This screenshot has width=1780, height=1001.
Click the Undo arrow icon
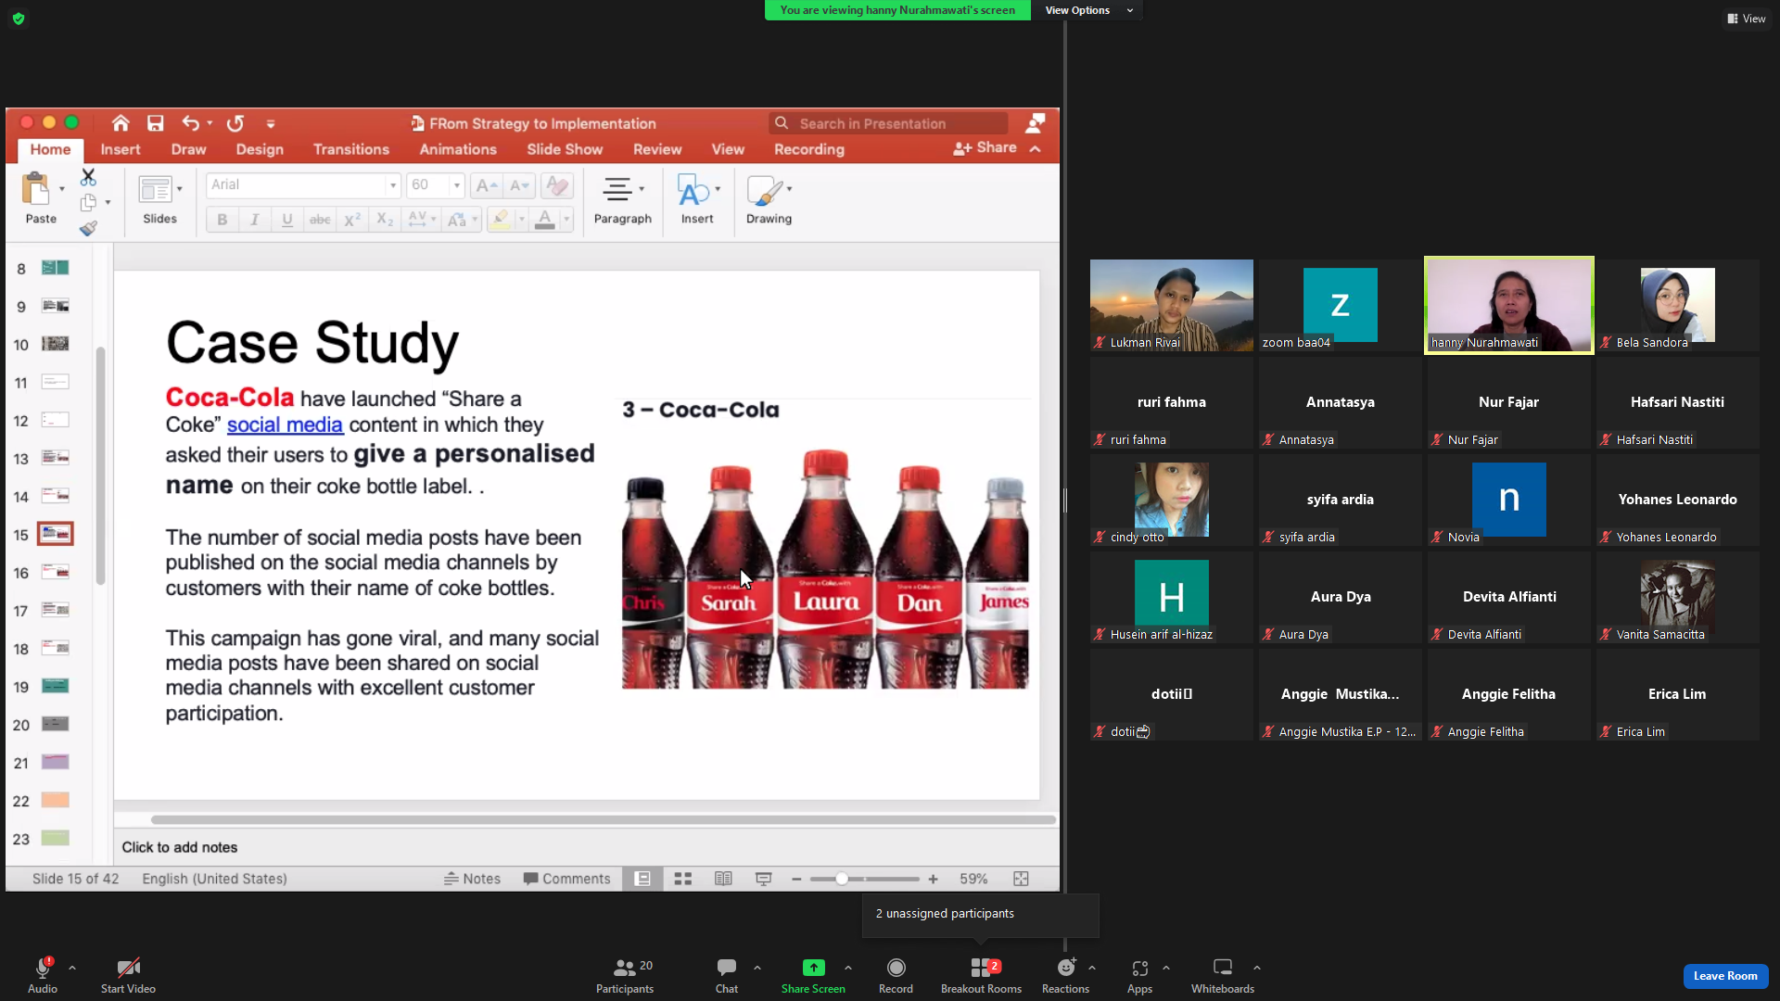point(191,123)
